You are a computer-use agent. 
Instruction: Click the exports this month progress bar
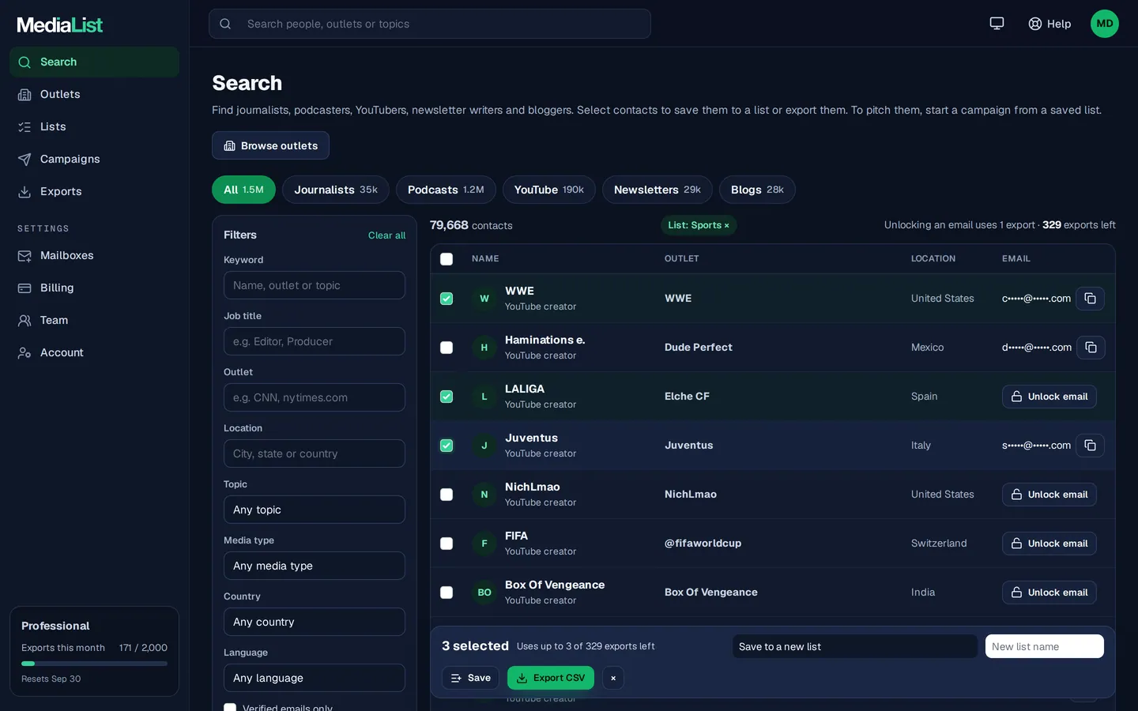pyautogui.click(x=94, y=664)
